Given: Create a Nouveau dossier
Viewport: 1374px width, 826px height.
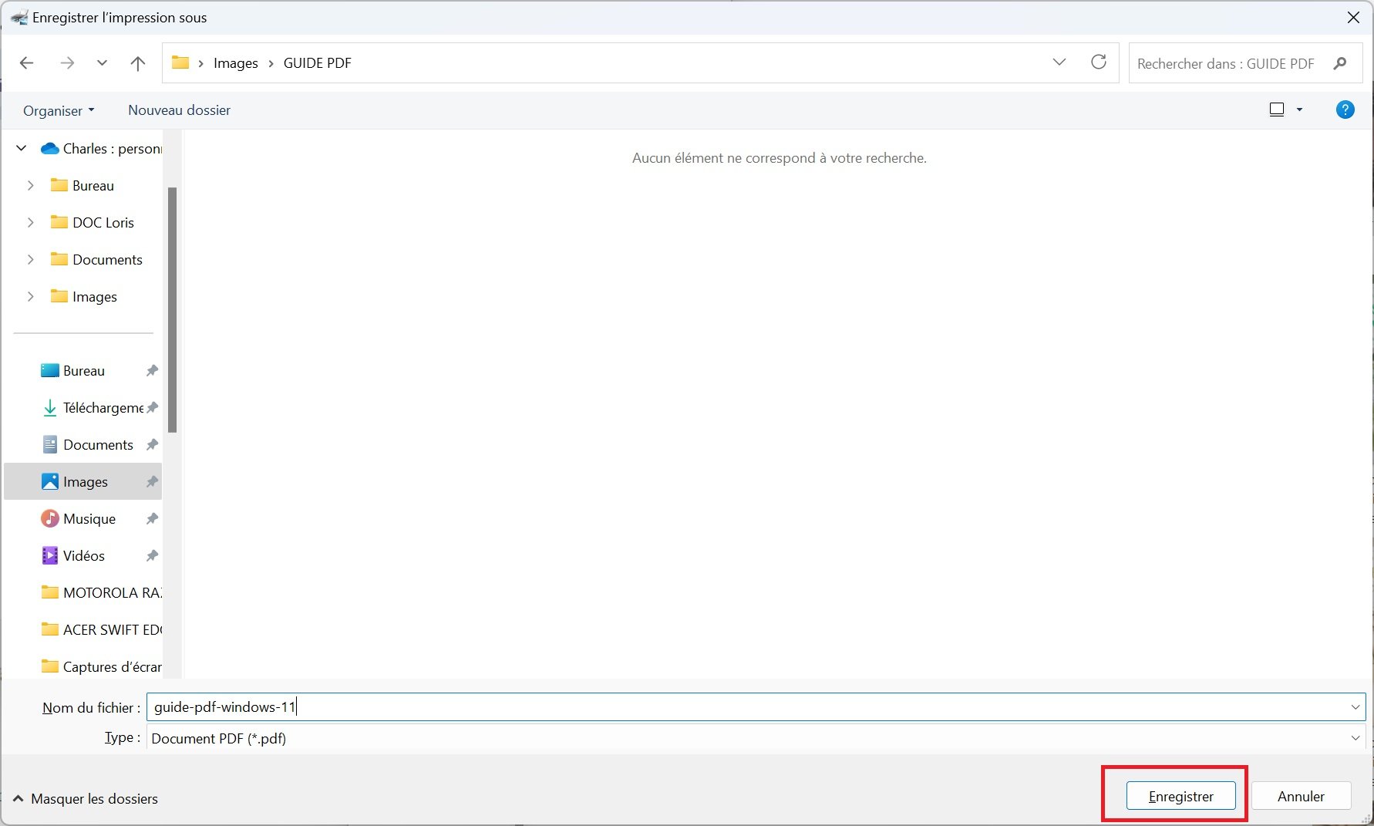Looking at the screenshot, I should click(179, 110).
